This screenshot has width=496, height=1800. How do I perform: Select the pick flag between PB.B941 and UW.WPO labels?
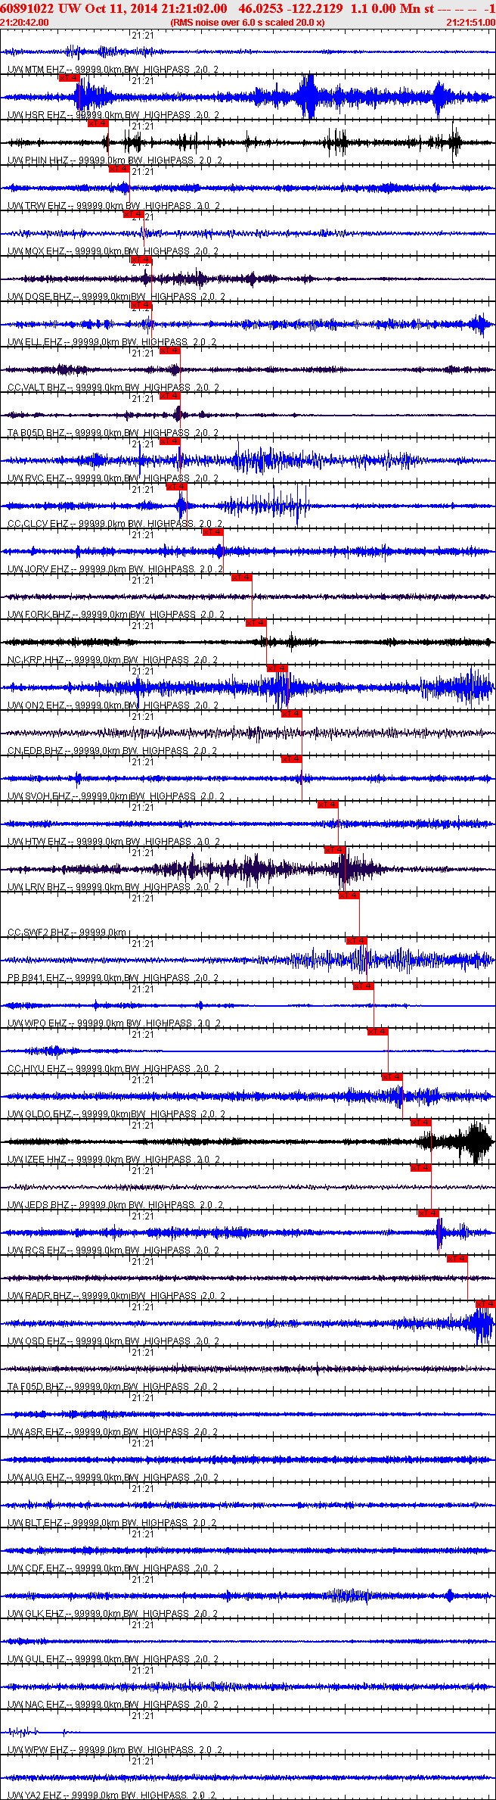coord(364,986)
